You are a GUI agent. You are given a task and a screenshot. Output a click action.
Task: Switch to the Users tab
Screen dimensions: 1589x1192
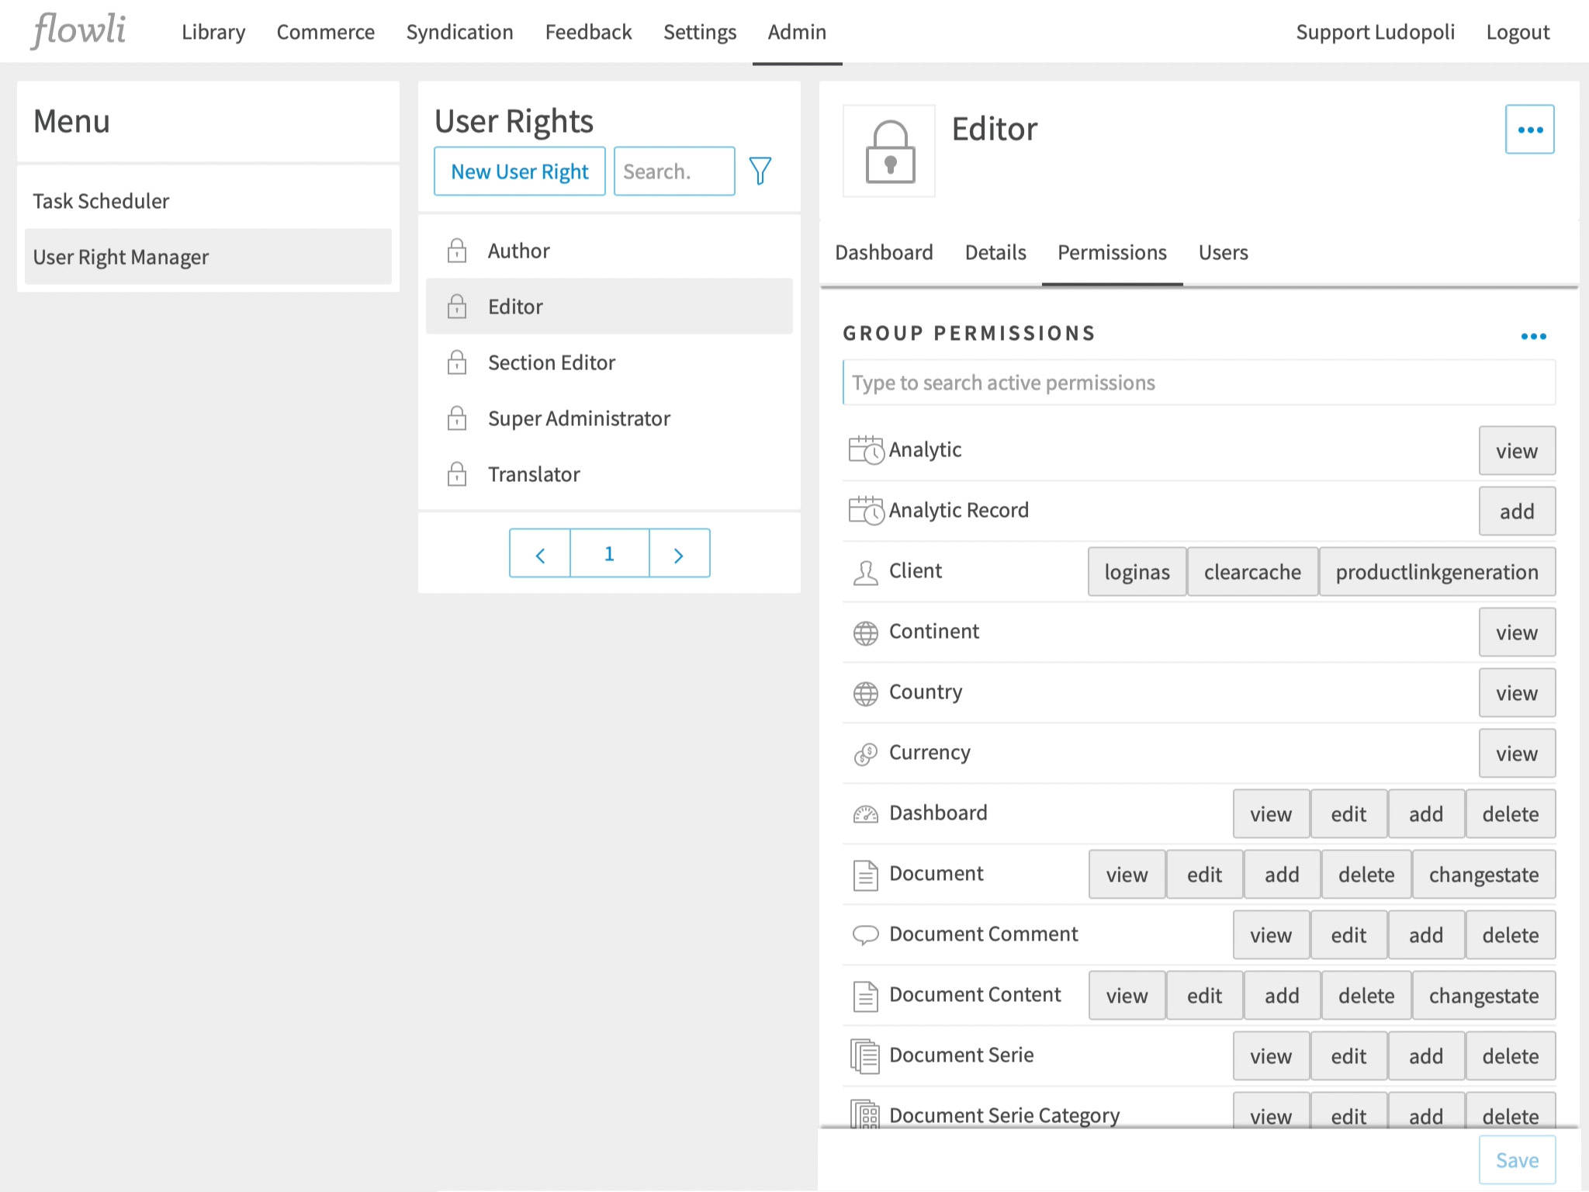click(x=1223, y=251)
